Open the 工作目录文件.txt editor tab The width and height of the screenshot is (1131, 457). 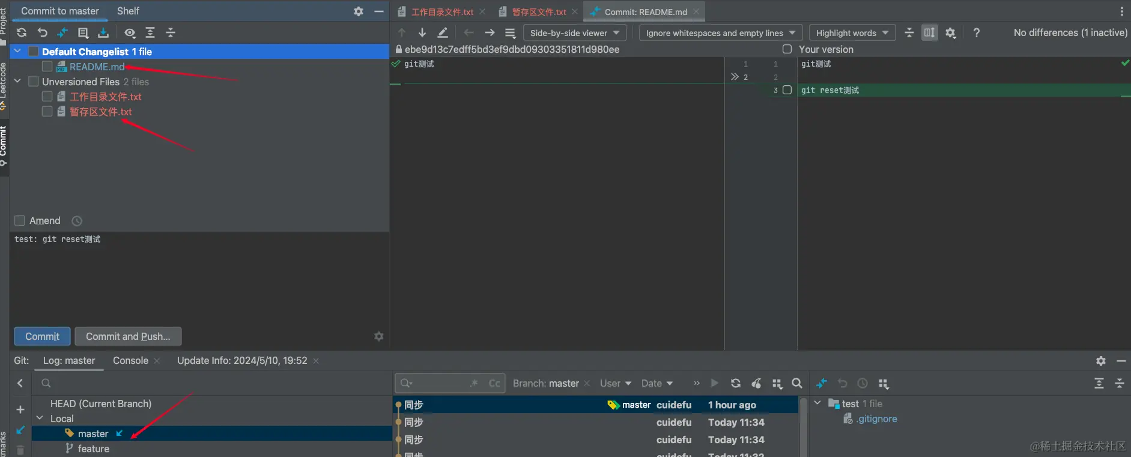point(442,12)
